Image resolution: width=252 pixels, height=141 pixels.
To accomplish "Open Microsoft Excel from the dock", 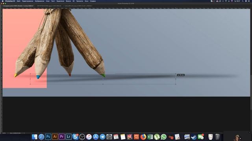I will point(150,137).
